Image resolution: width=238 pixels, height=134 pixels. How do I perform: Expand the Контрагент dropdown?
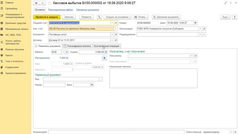pyautogui.click(x=112, y=35)
